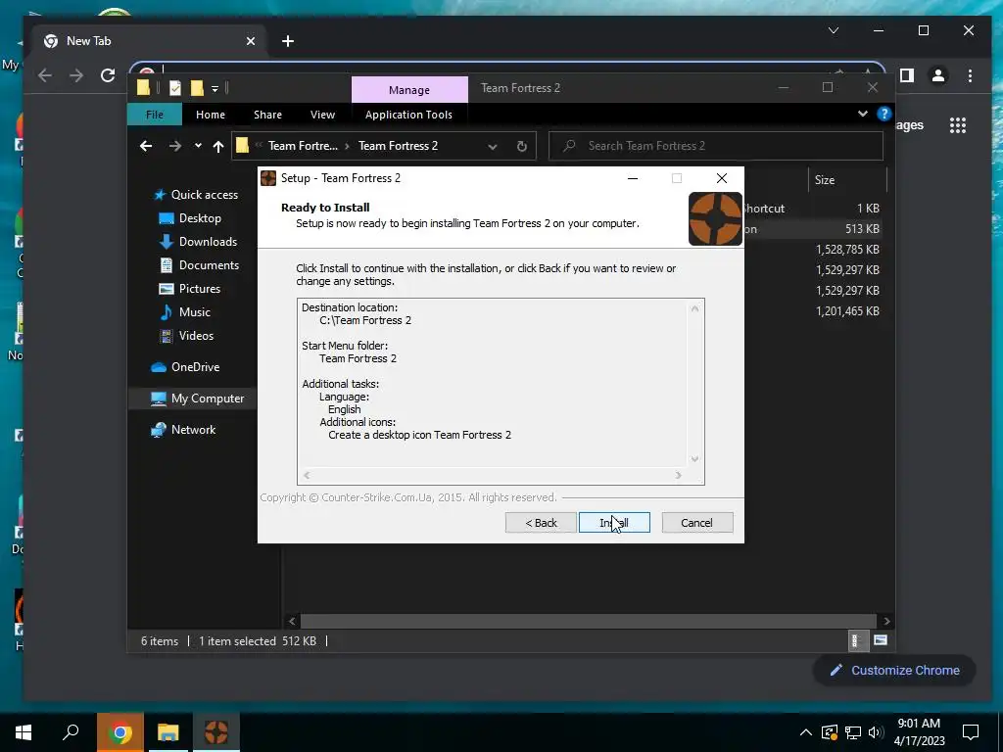Open the File menu in Explorer
Viewport: 1003px width, 752px height.
pyautogui.click(x=154, y=115)
